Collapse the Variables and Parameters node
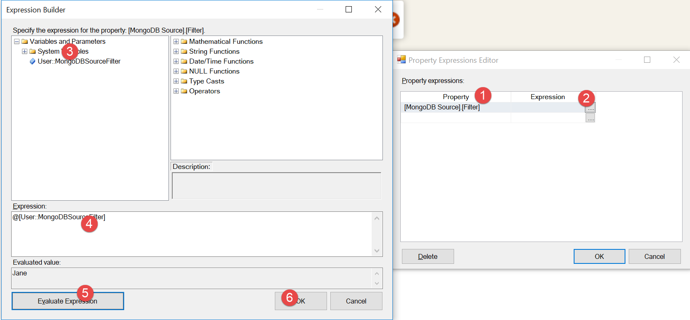This screenshot has height=320, width=690. pyautogui.click(x=17, y=41)
